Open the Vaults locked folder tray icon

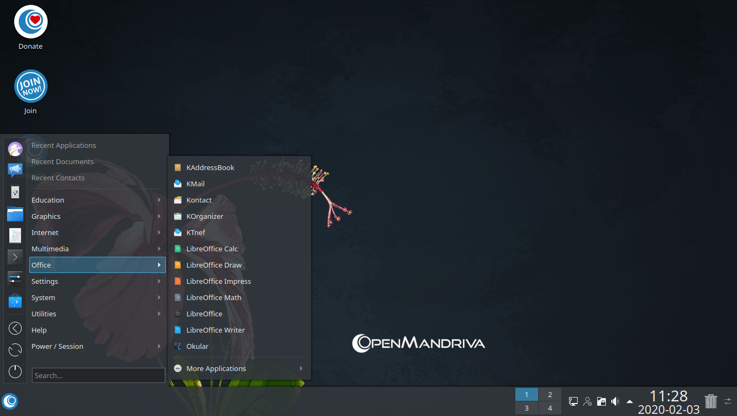[x=601, y=401]
